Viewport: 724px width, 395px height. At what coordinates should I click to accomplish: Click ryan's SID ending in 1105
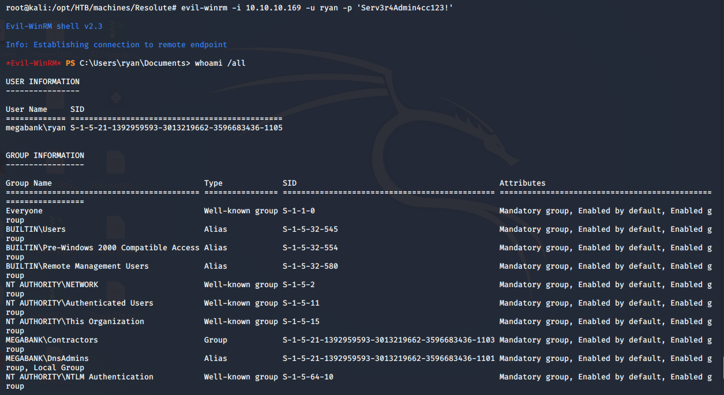[x=176, y=127]
